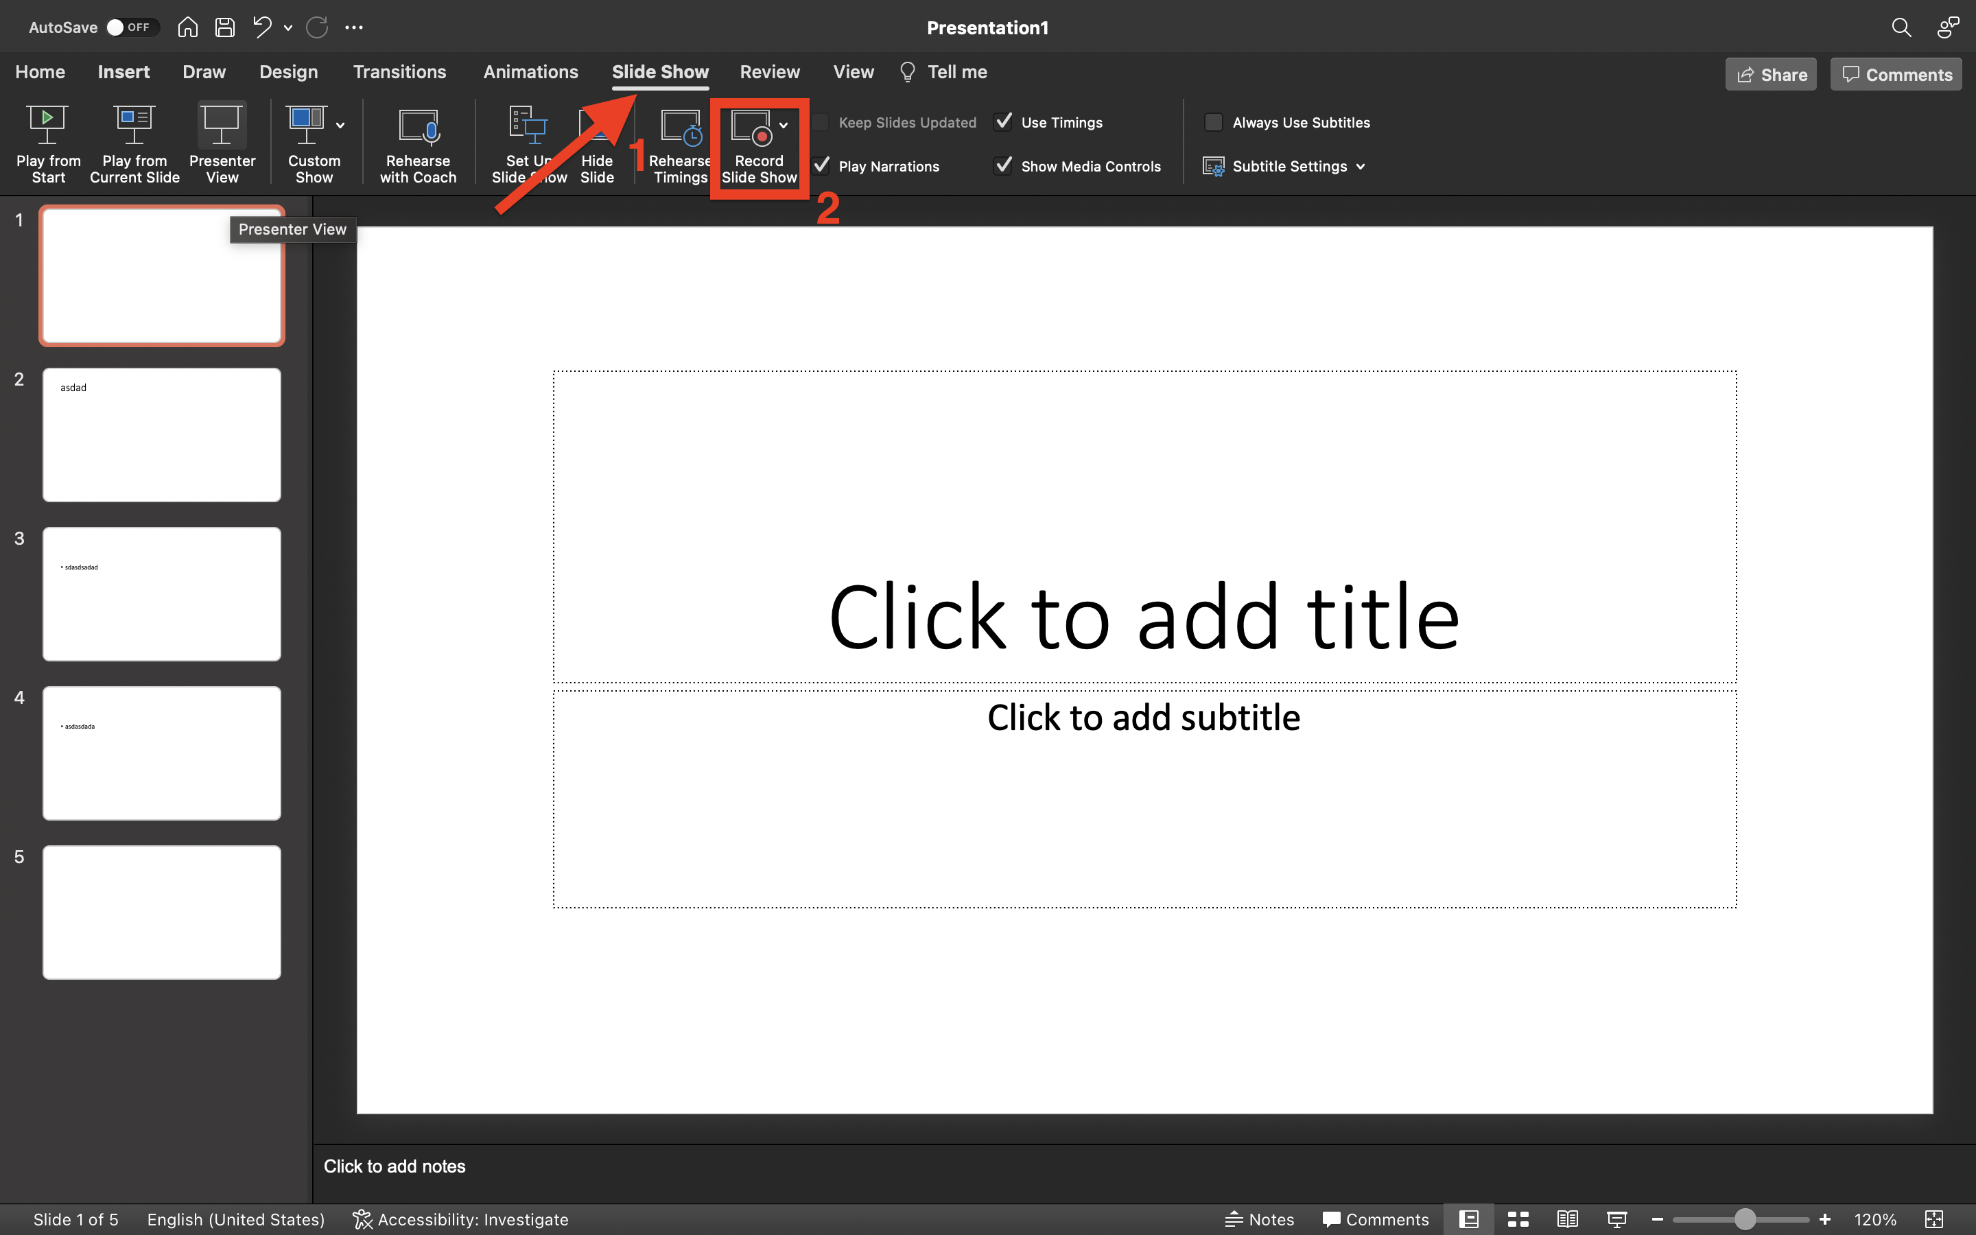This screenshot has height=1235, width=1976.
Task: Enable the Play Narrations checkbox
Action: pos(822,165)
